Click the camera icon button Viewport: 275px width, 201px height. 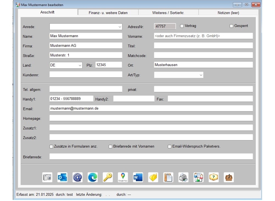(x=47, y=177)
